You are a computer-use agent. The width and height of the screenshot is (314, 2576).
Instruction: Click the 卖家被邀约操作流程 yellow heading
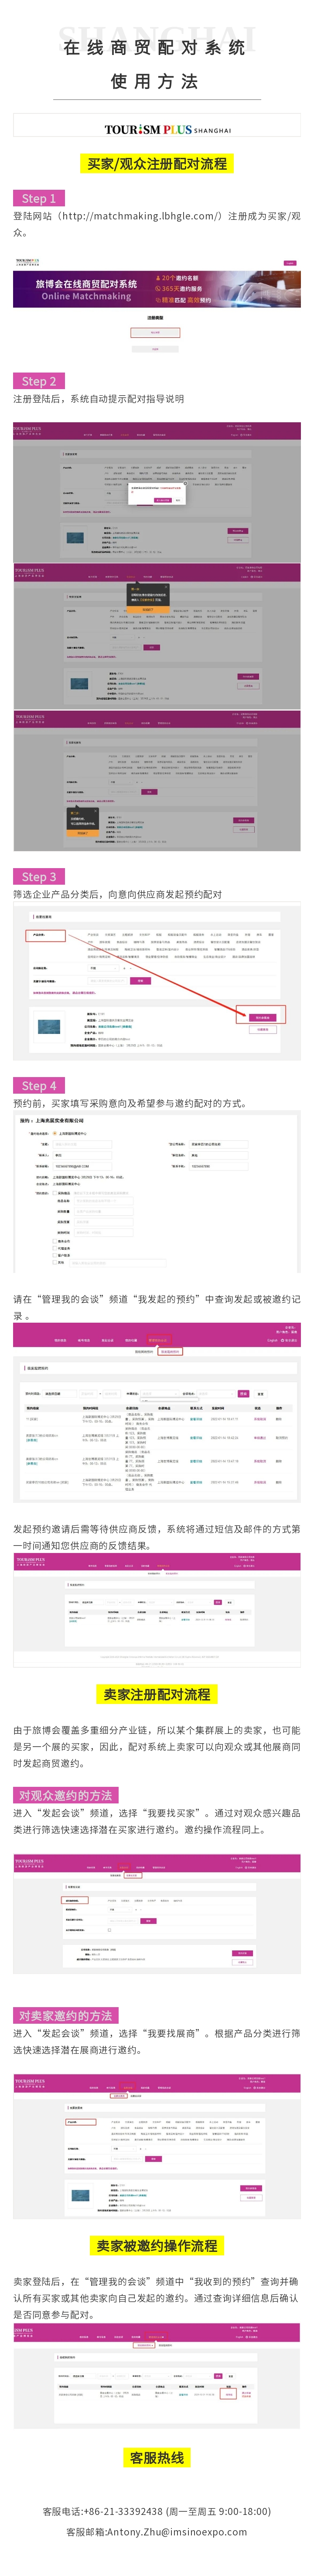click(x=157, y=2245)
